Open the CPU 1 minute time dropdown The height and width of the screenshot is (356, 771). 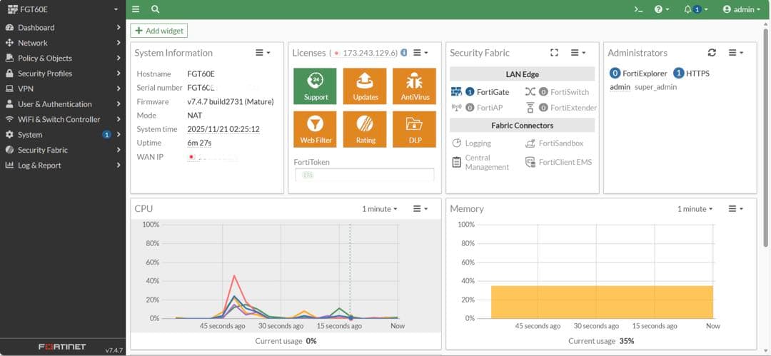[380, 209]
